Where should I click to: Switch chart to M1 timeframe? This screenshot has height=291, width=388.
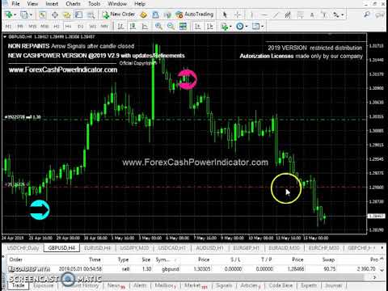[8, 27]
